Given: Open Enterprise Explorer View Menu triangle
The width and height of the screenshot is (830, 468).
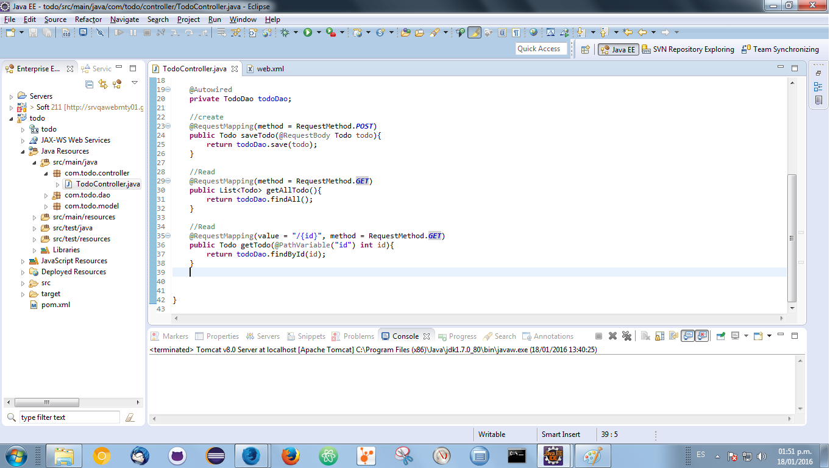Looking at the screenshot, I should pos(135,82).
